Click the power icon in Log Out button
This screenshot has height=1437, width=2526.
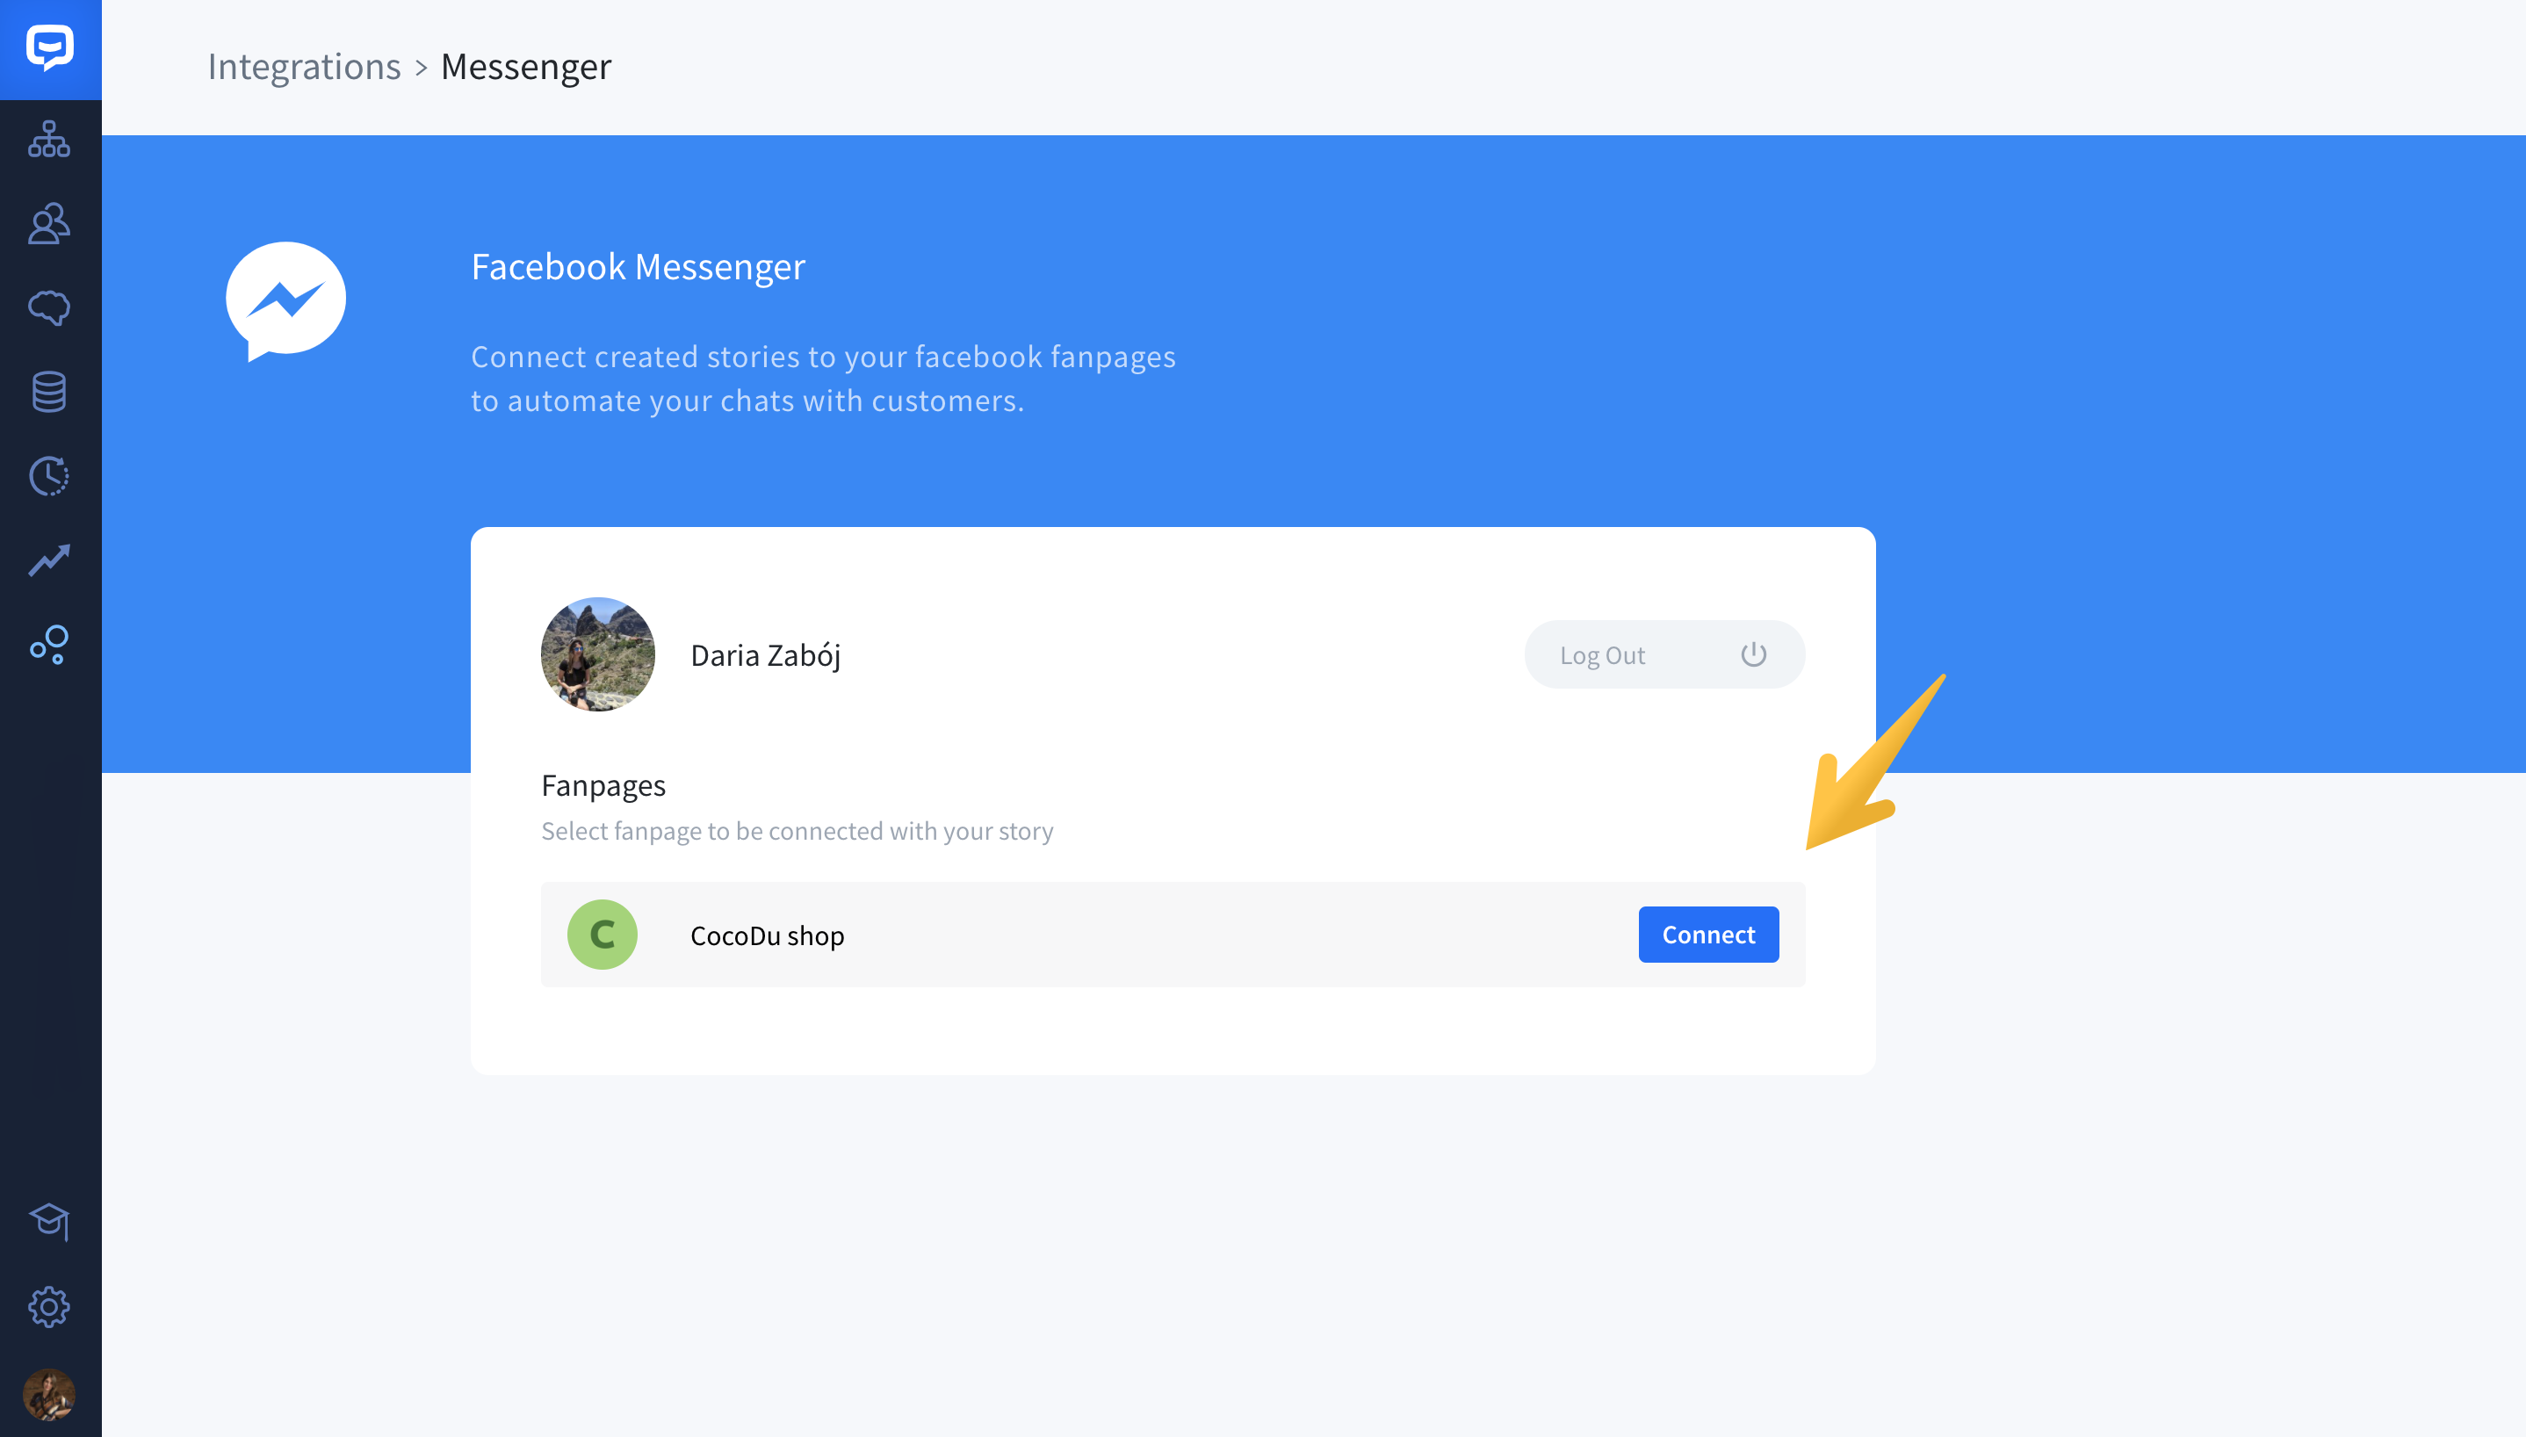pos(1753,654)
